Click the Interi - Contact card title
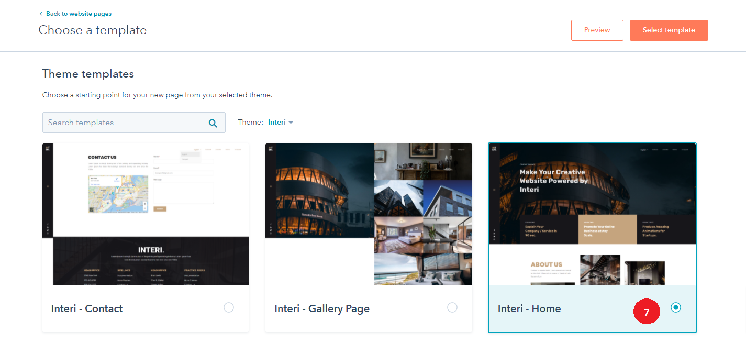The image size is (746, 343). (87, 308)
